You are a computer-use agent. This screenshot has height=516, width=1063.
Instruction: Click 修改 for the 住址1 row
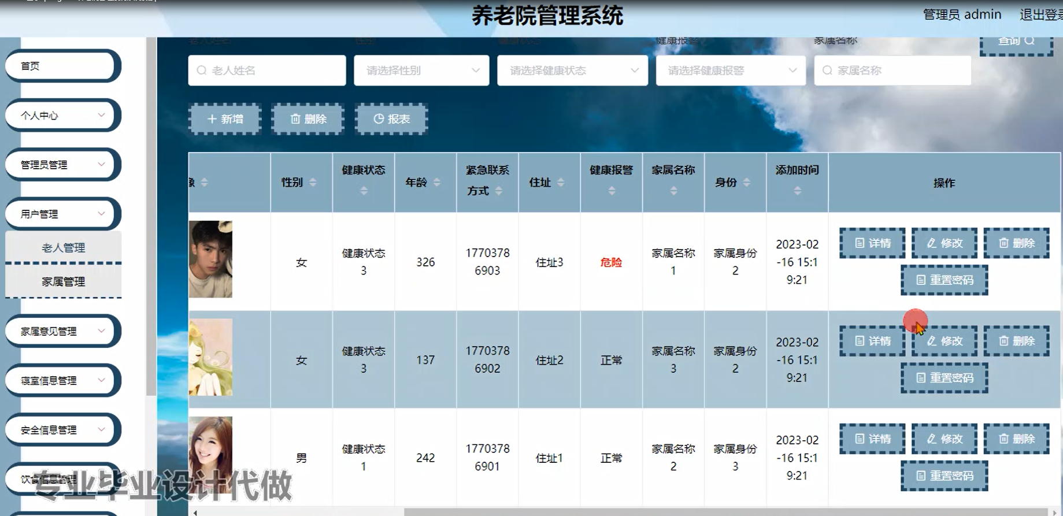tap(945, 439)
